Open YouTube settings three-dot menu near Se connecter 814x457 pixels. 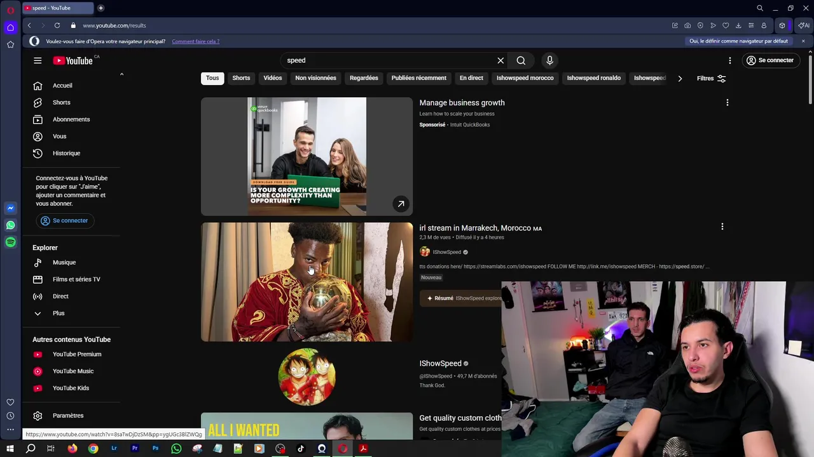coord(729,60)
